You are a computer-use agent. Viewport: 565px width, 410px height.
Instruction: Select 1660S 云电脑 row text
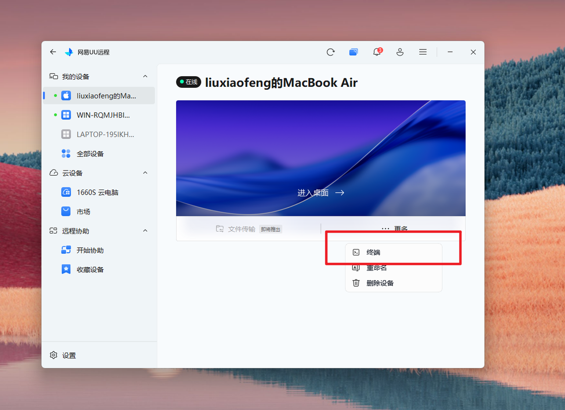pyautogui.click(x=97, y=192)
